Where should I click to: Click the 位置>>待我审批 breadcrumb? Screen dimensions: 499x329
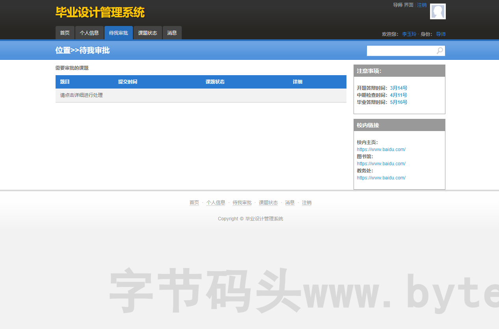pos(82,50)
